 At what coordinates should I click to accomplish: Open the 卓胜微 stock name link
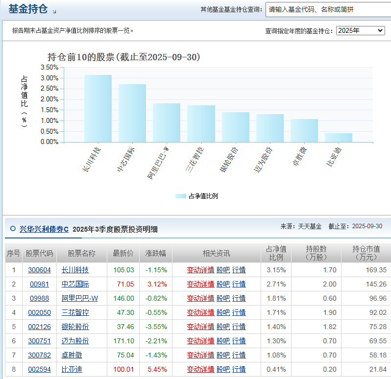[x=72, y=355]
